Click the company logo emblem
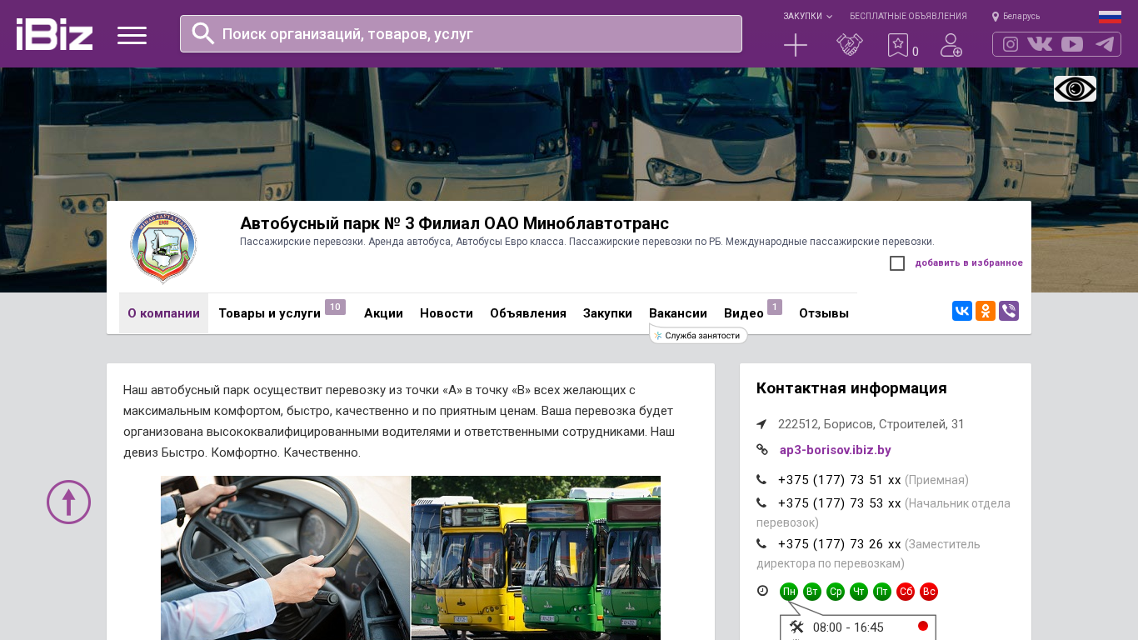1138x640 pixels. point(162,247)
